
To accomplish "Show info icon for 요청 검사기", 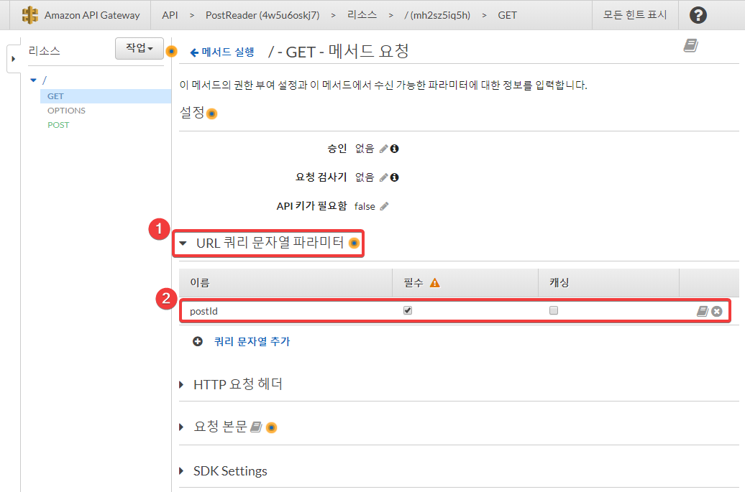I will pyautogui.click(x=394, y=177).
